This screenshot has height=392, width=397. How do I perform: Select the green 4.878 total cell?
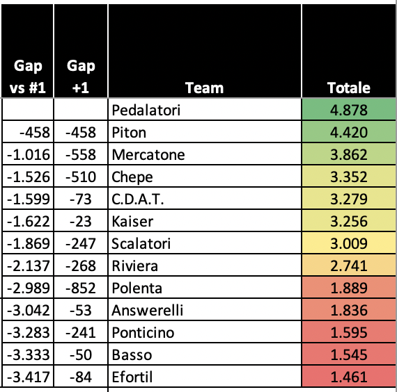point(349,110)
